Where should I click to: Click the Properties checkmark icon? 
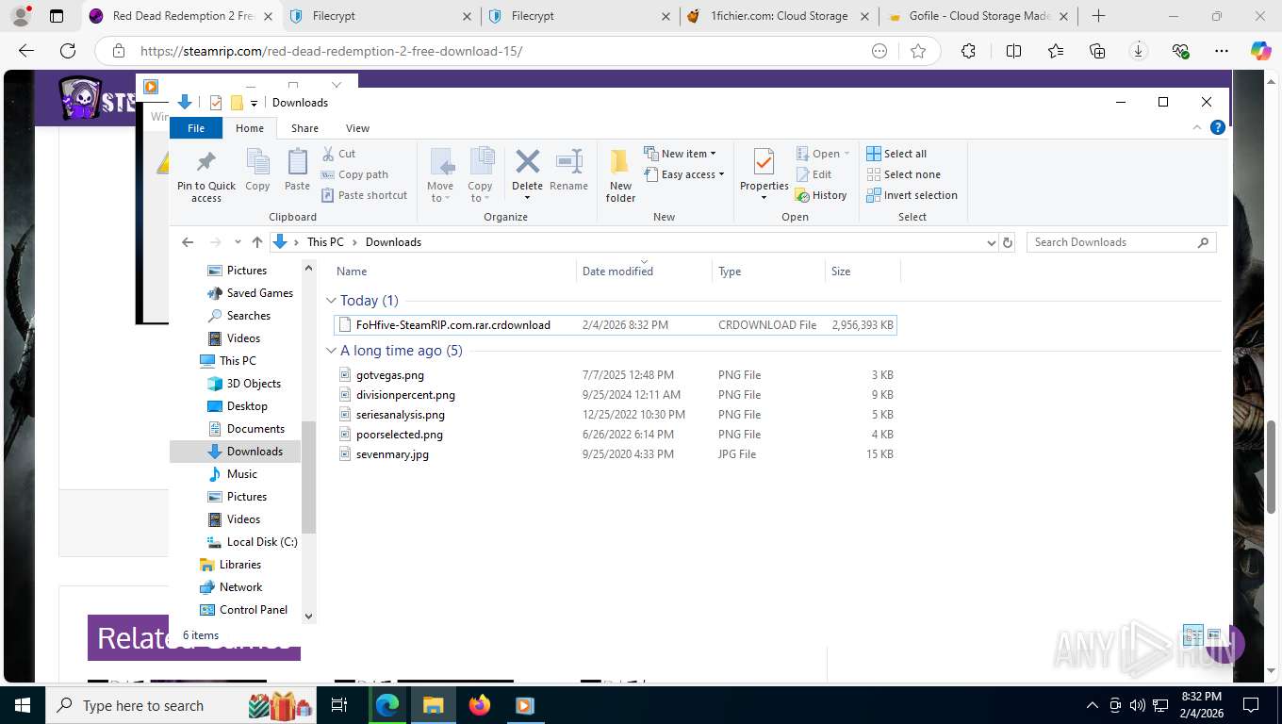[x=764, y=162]
